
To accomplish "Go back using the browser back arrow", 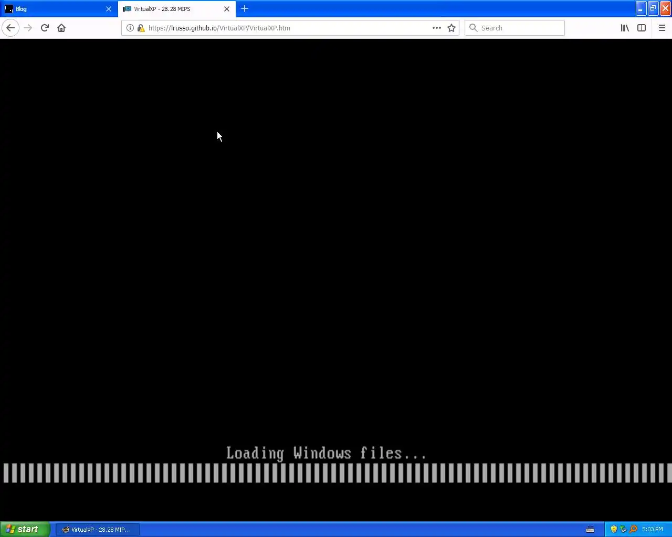I will pyautogui.click(x=10, y=28).
